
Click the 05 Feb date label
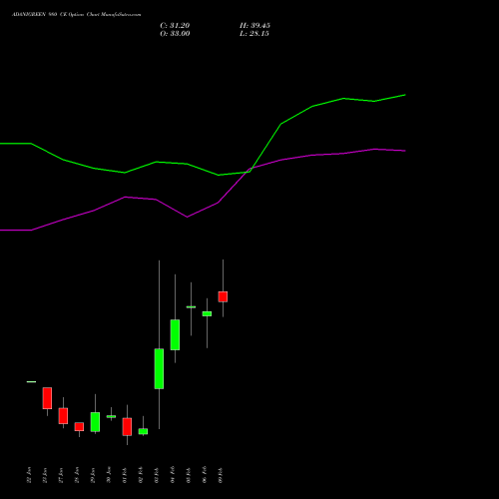189,475
